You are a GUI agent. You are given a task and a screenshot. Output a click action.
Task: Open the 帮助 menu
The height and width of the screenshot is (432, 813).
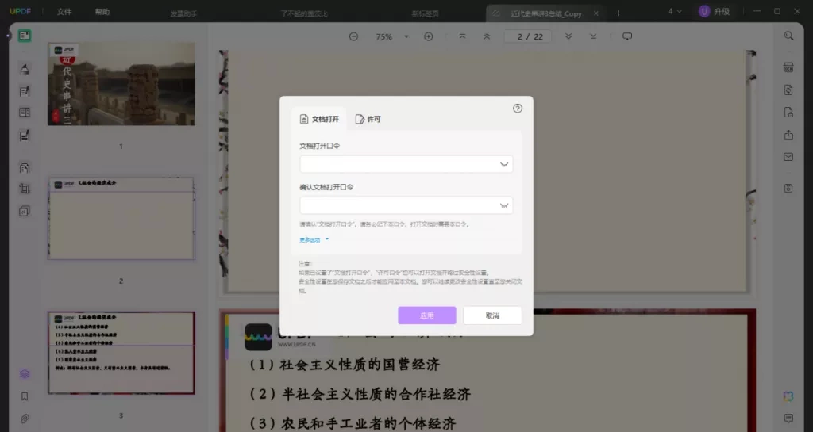point(102,12)
